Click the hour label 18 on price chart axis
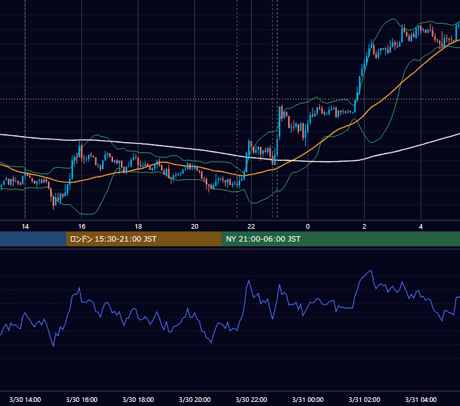 [x=138, y=227]
